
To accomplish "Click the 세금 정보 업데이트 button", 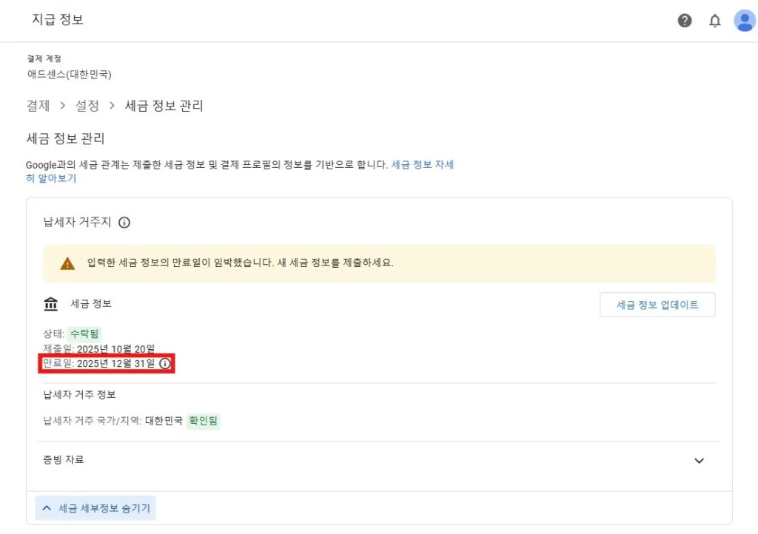I will pos(657,304).
